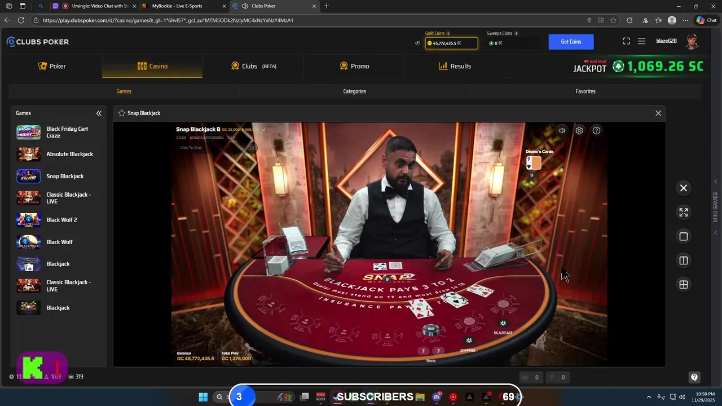The height and width of the screenshot is (406, 722).
Task: Open the Results tab
Action: click(455, 66)
